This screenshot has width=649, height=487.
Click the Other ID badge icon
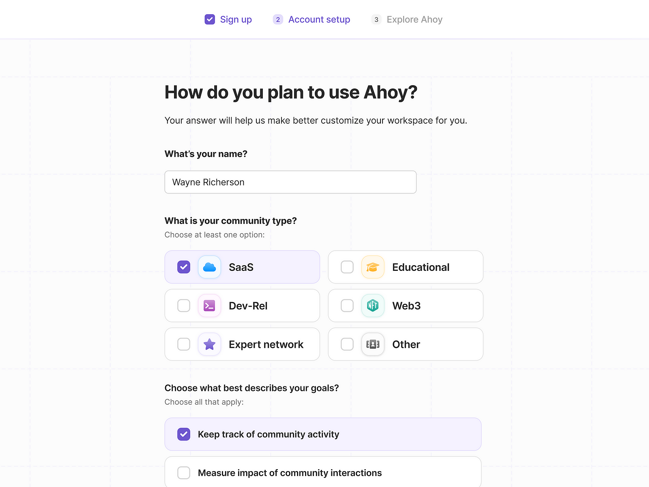pos(372,344)
